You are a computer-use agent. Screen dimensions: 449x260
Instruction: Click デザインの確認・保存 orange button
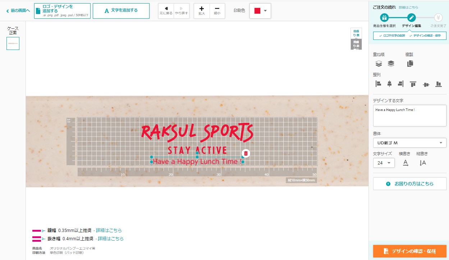coord(410,251)
